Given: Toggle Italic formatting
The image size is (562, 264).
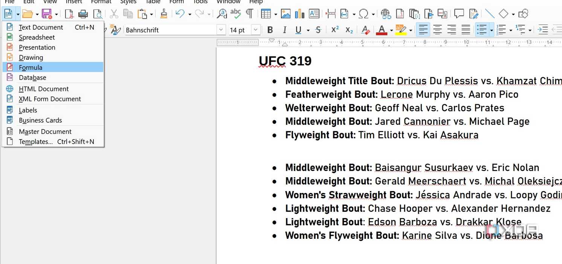Looking at the screenshot, I should [284, 30].
